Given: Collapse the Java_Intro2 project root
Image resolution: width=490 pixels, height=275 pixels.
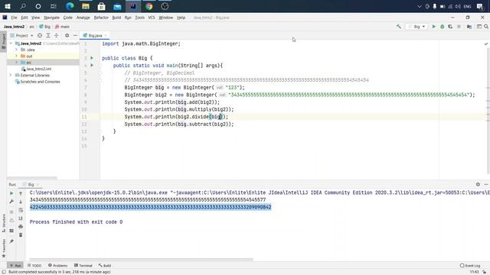Looking at the screenshot, I should tap(11, 44).
